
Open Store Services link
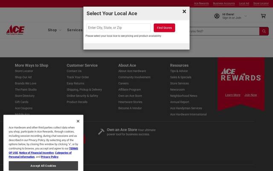179,83
